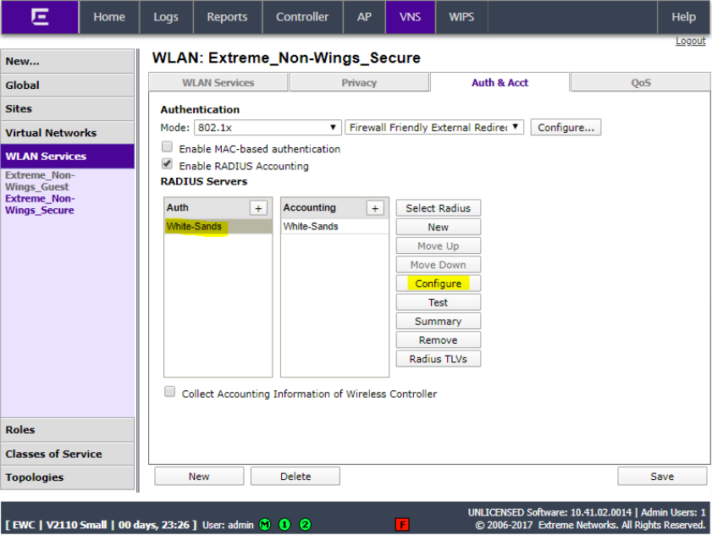Click Configure... next to authentication mode
The image size is (712, 535).
click(x=566, y=128)
